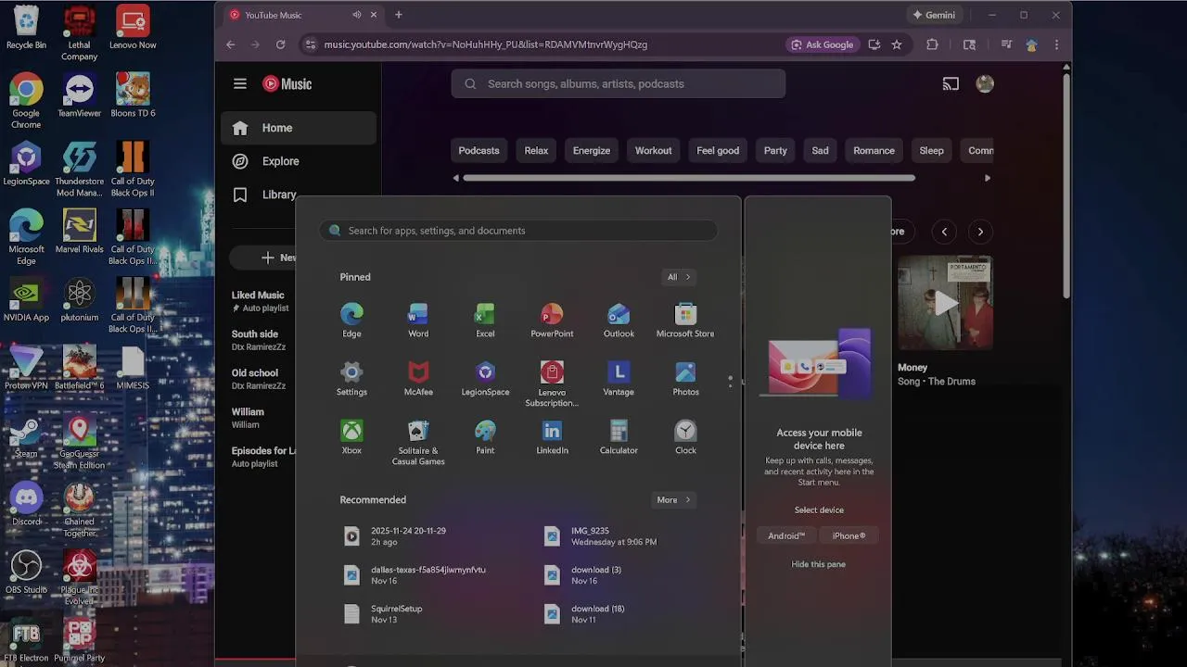Open PowerPoint pinned app

552,321
